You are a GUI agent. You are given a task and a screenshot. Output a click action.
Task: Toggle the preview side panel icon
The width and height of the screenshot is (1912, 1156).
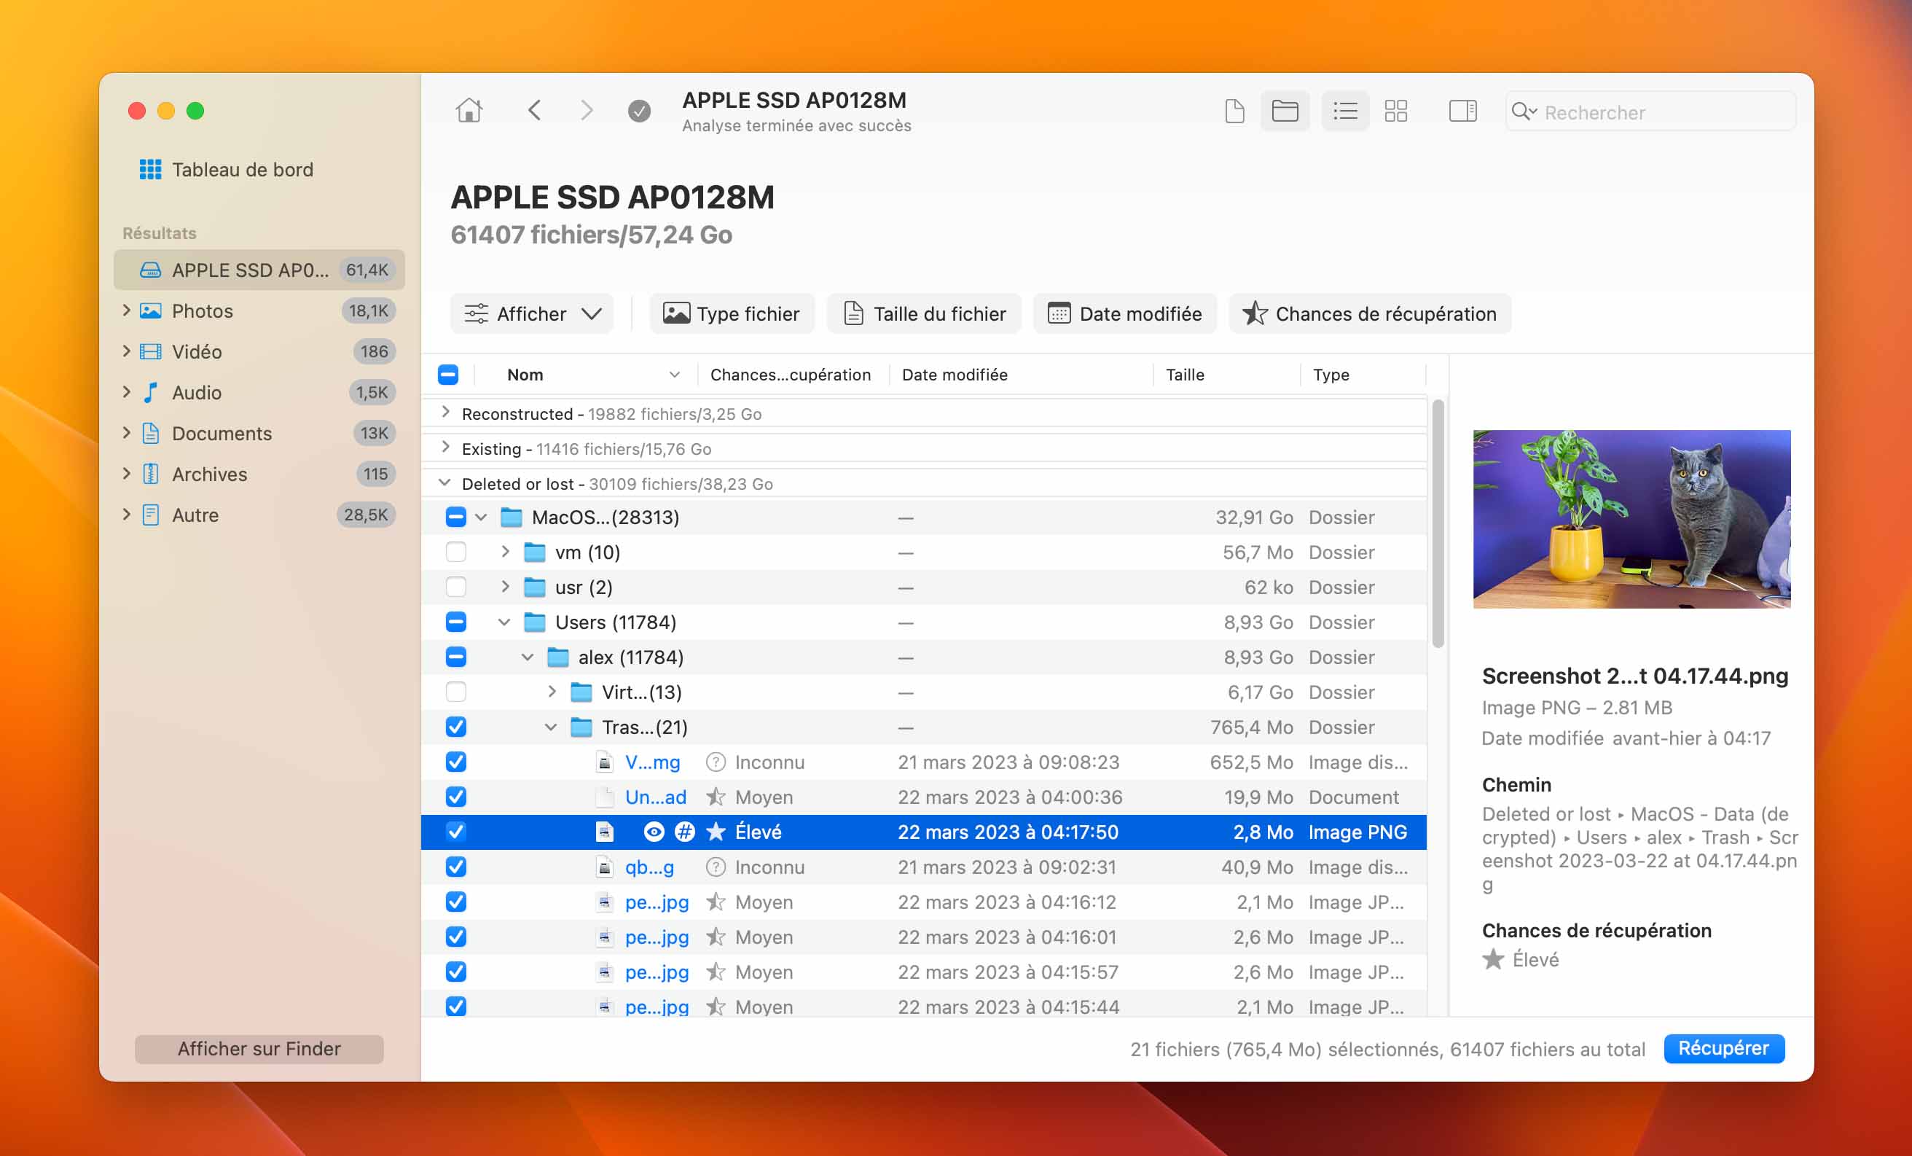pos(1462,111)
